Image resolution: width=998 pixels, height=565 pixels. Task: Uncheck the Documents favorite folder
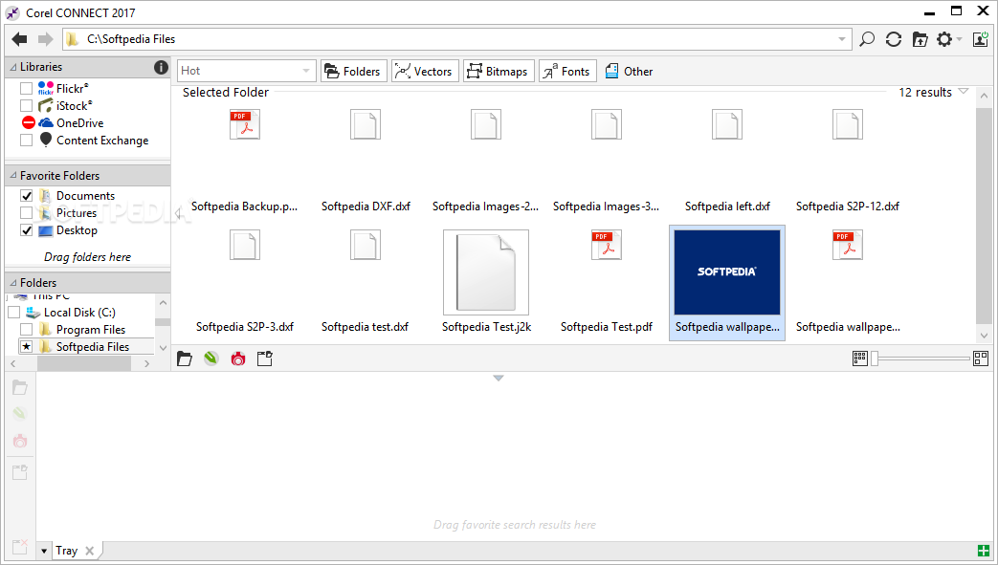pos(26,195)
